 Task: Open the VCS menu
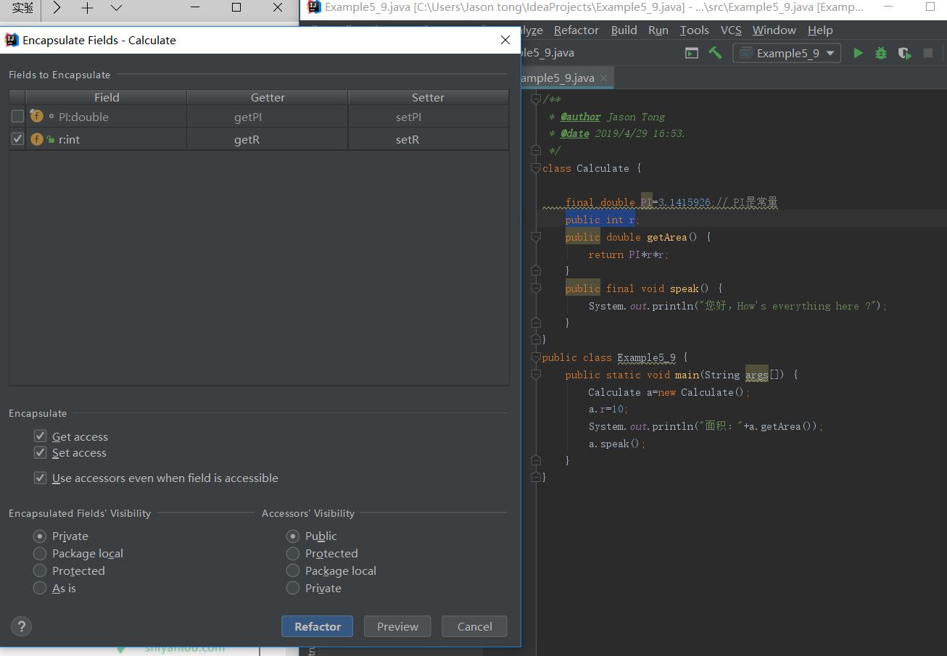tap(731, 30)
